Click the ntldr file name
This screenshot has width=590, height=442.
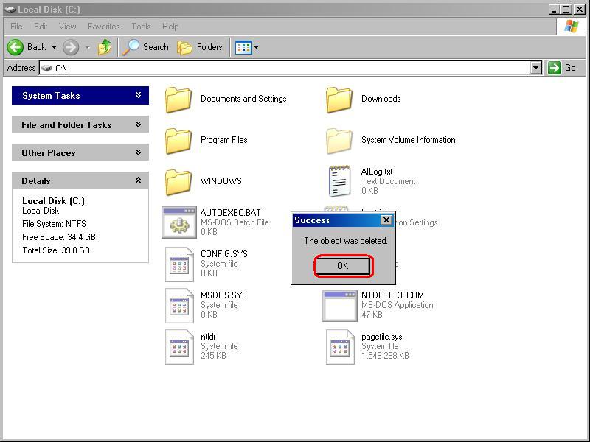click(x=208, y=337)
